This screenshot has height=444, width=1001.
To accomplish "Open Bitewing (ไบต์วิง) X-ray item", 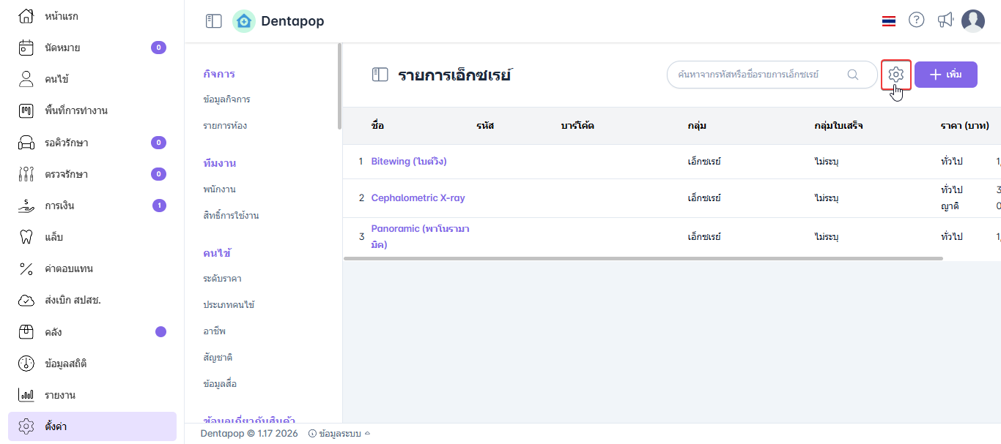I will point(409,161).
